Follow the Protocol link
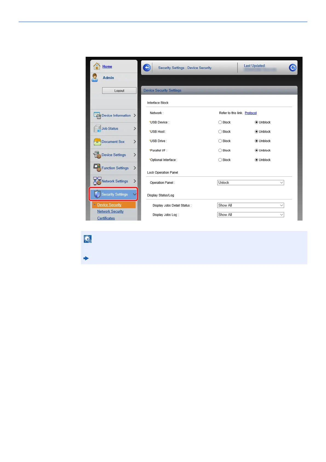The height and width of the screenshot is (462, 326). pos(251,113)
